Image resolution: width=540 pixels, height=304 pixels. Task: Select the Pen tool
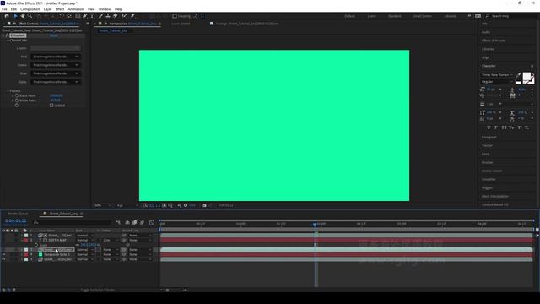coord(84,16)
